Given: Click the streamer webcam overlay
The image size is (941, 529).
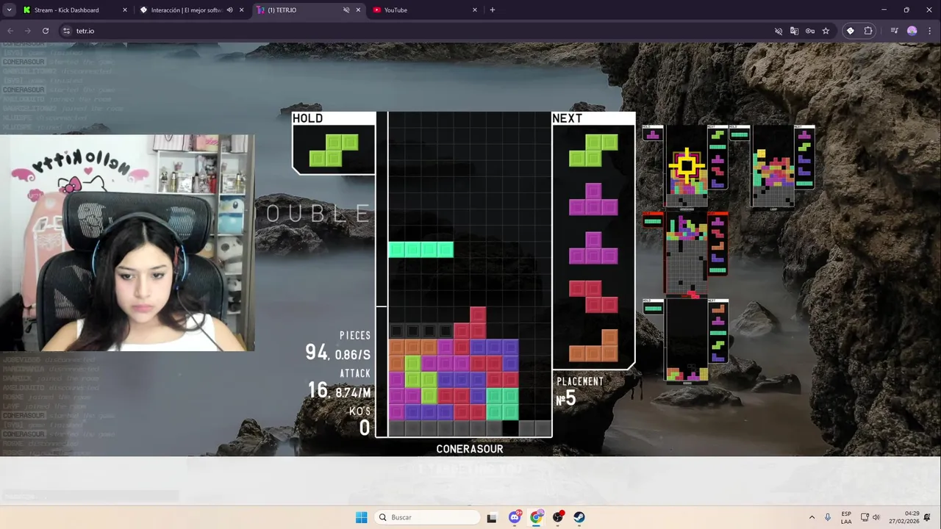Looking at the screenshot, I should click(127, 243).
